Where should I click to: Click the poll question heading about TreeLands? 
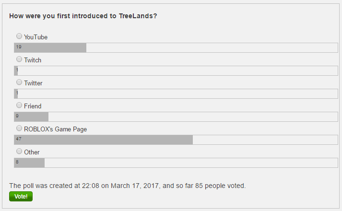83,16
